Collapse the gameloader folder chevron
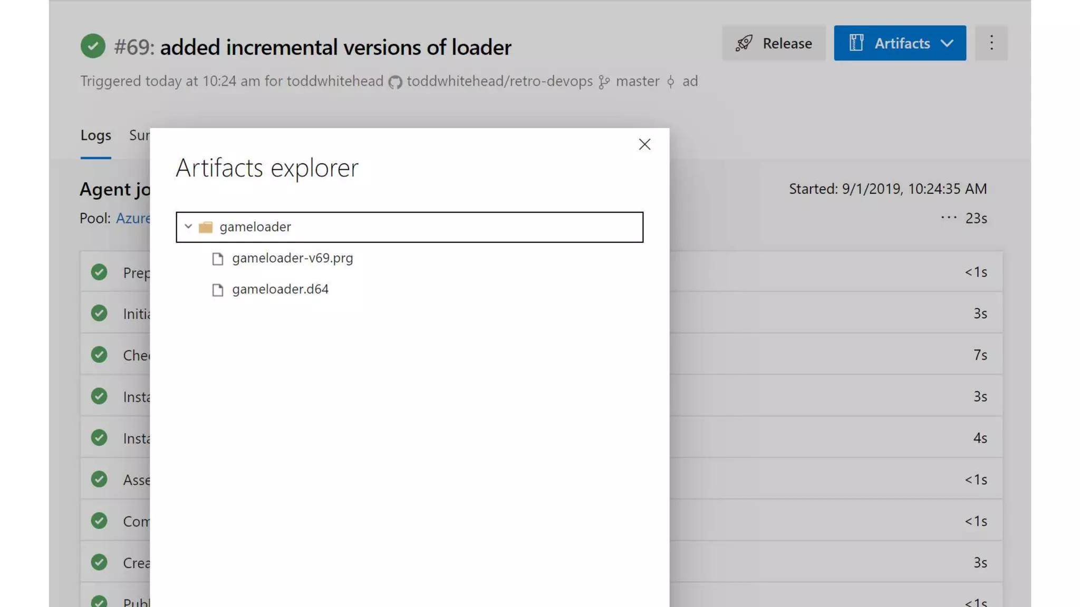This screenshot has width=1080, height=607. click(x=188, y=227)
